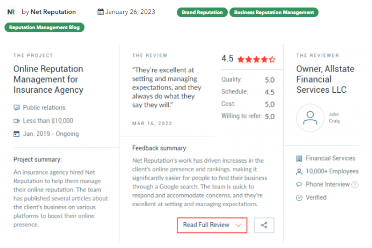Click the price tag icon near Less than $10,000
Image resolution: width=372 pixels, height=248 pixels.
tap(16, 121)
